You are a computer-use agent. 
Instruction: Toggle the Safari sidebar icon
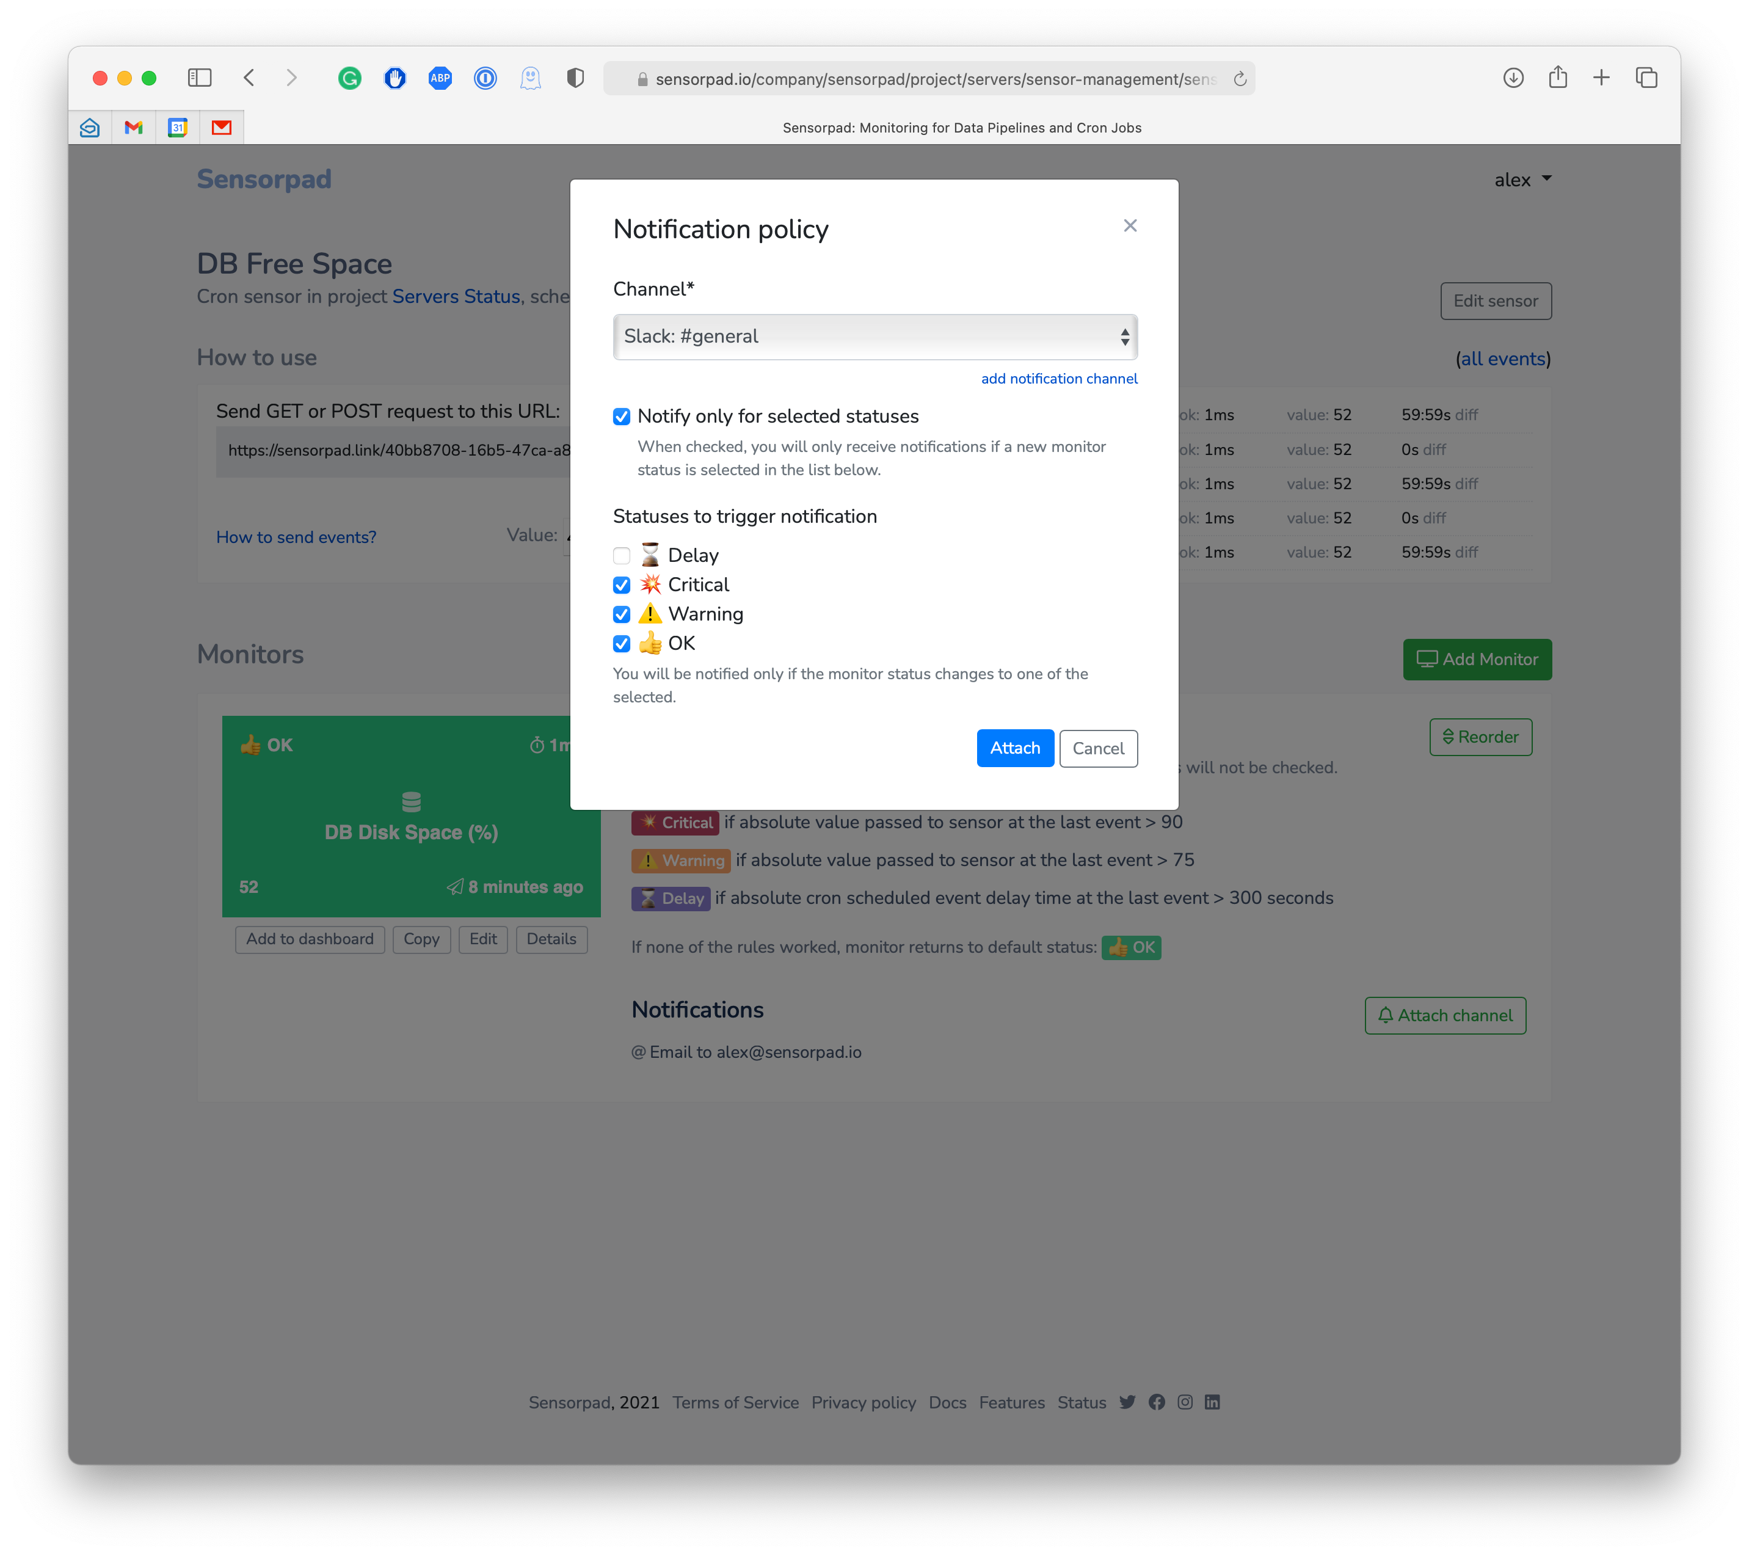pyautogui.click(x=199, y=78)
